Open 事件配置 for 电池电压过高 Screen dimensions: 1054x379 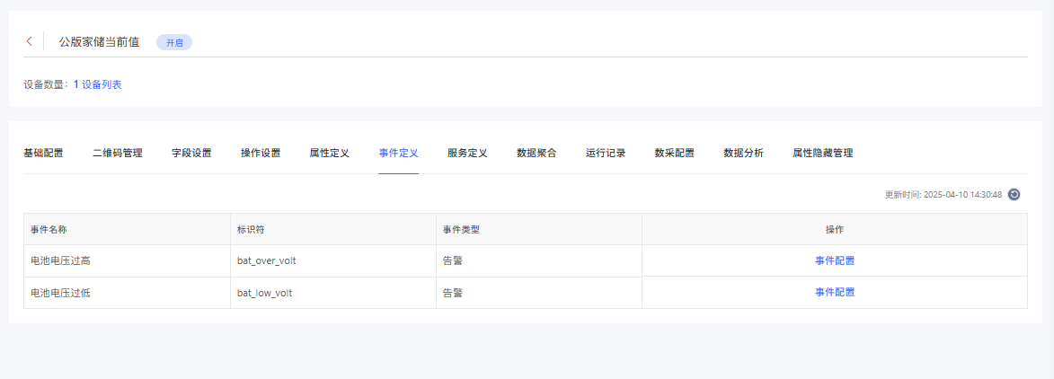834,260
